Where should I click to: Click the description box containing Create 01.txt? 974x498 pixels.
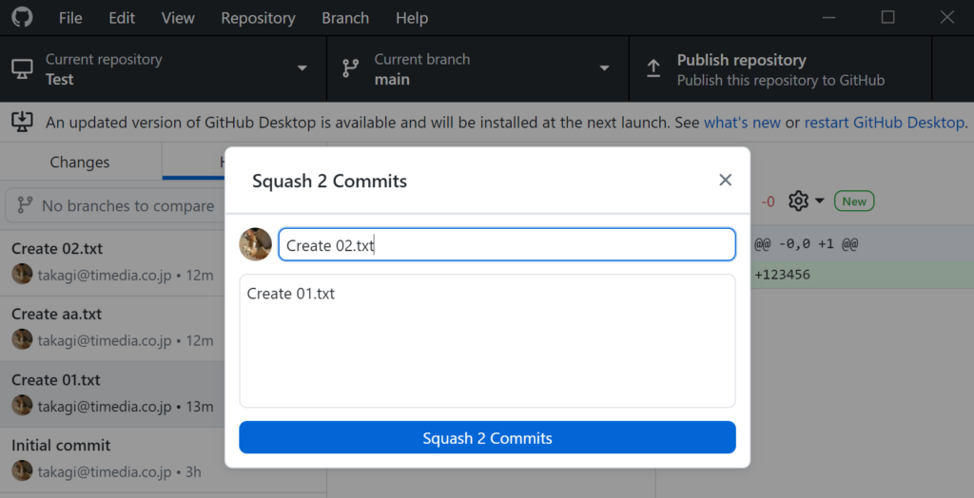coord(488,341)
